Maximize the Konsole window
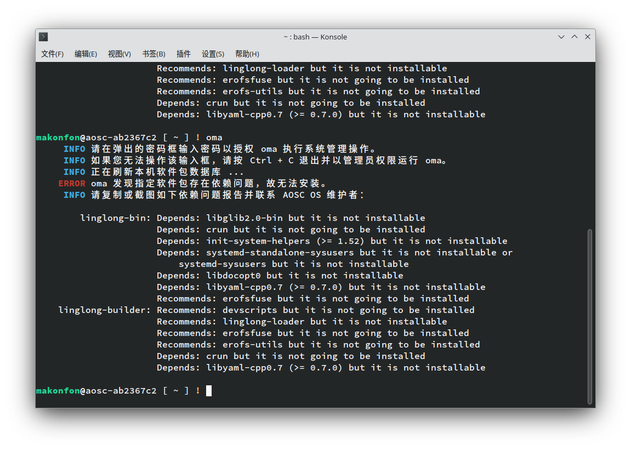The image size is (631, 450). point(575,37)
